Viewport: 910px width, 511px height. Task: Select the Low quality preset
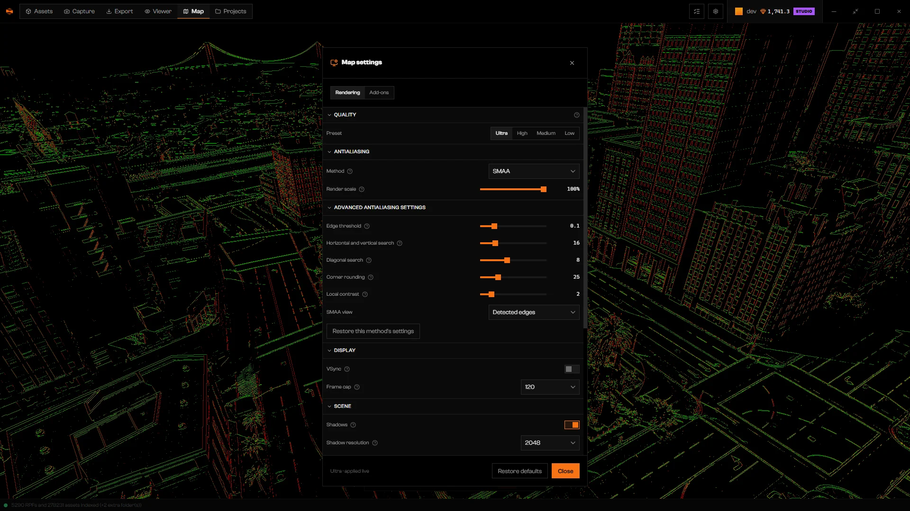569,133
